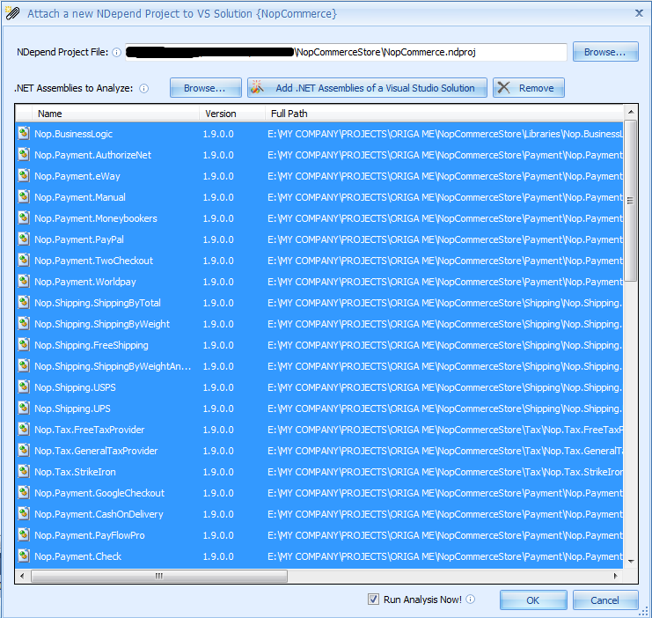The image size is (652, 618).
Task: Close the dialog with the X button
Action: point(639,13)
